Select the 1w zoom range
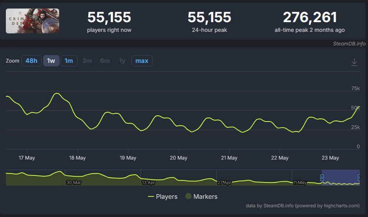The image size is (368, 217). [x=51, y=61]
